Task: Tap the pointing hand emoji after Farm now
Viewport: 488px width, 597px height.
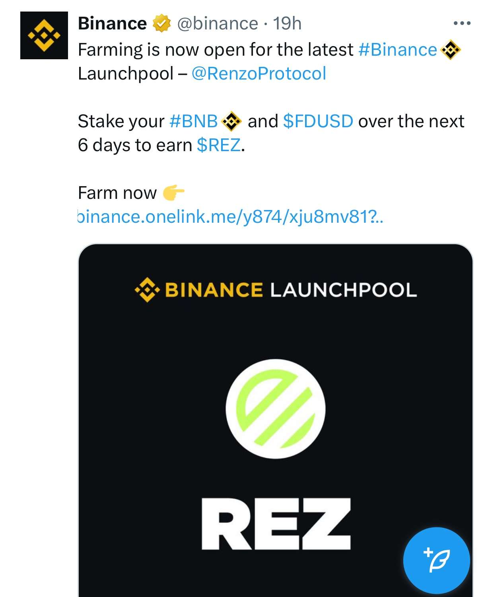Action: (173, 193)
